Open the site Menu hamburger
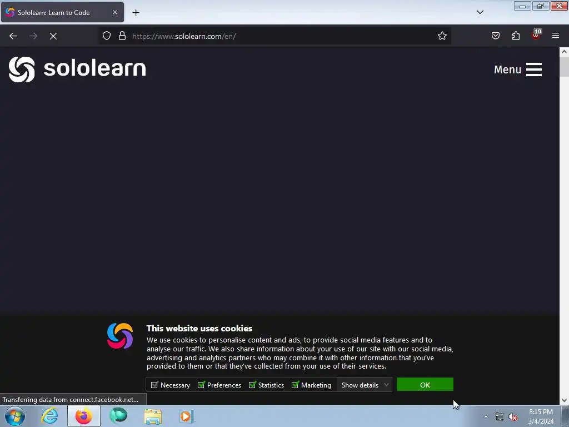This screenshot has width=569, height=427. 518,69
